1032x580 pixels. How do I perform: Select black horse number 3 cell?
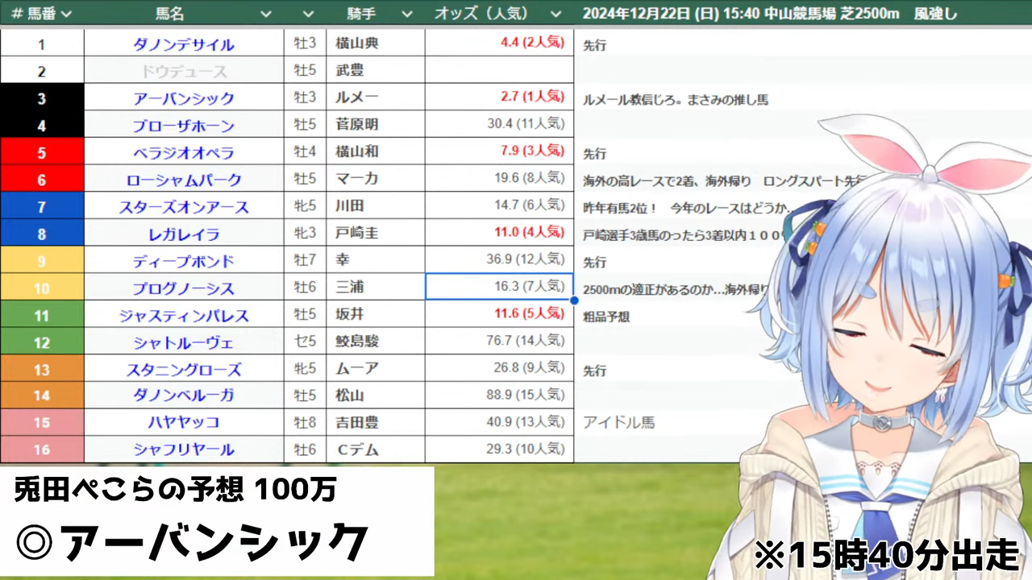[42, 98]
